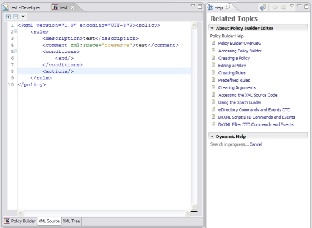This screenshot has width=312, height=228.
Task: Open the editor toolbar dropdown arrow menu
Action: point(23,16)
